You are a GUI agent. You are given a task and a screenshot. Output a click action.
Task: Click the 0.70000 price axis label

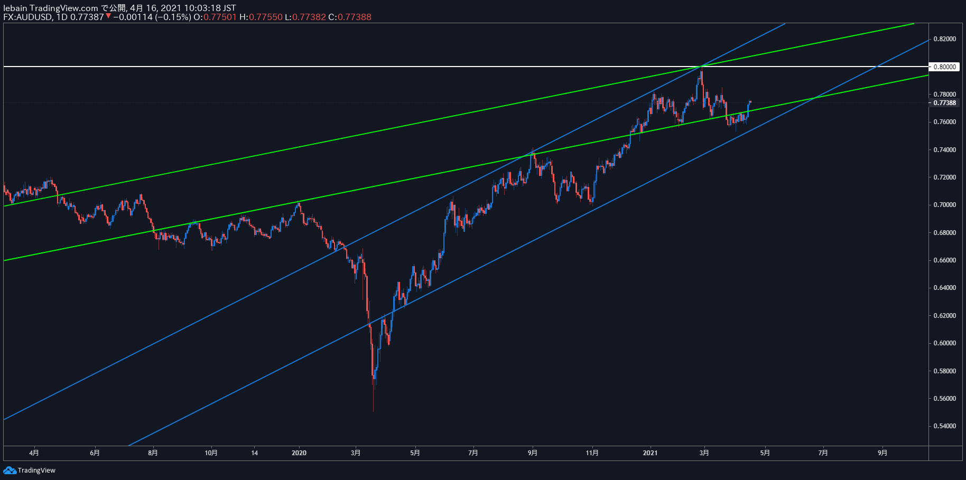pos(944,205)
